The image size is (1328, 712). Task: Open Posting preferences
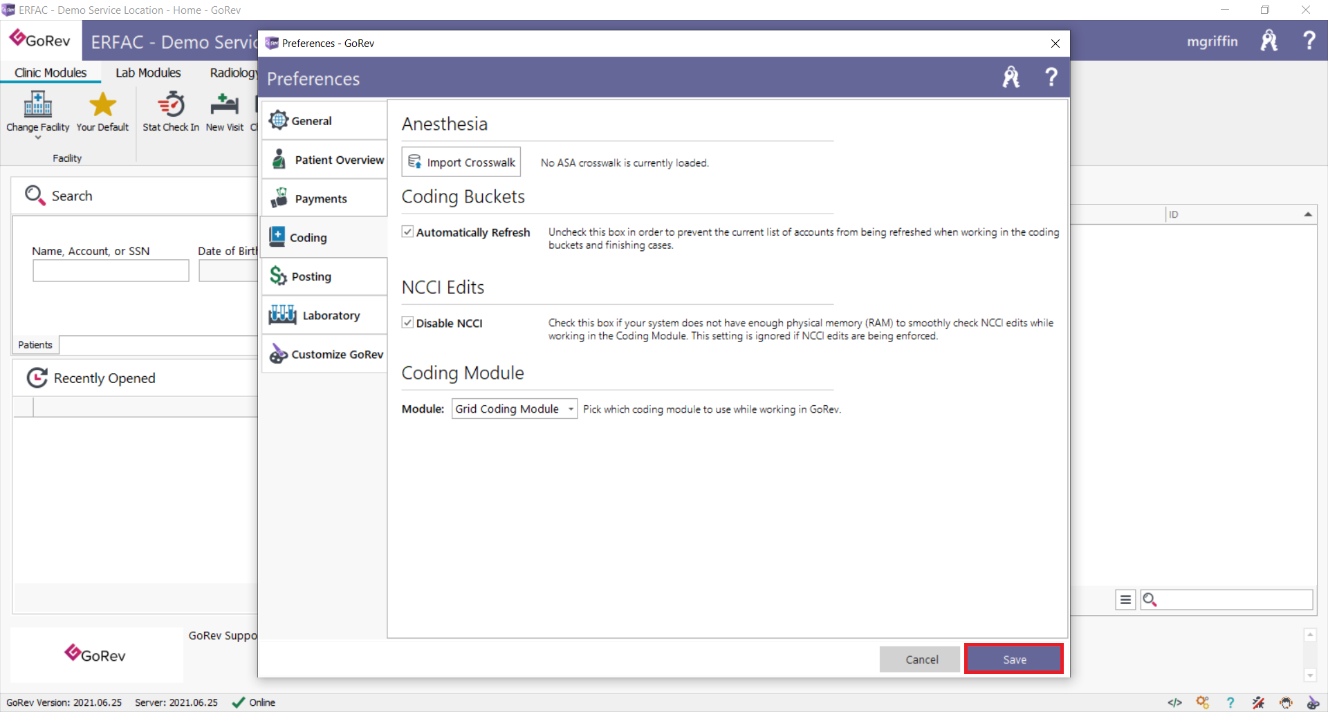(324, 277)
